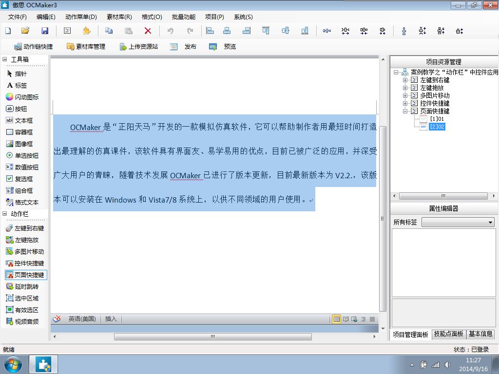Click the Open folder toolbar icon

(x=25, y=31)
